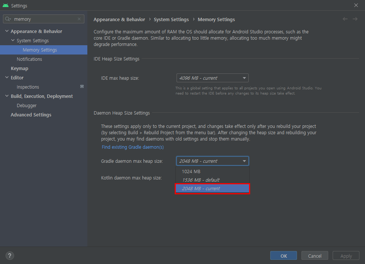Screen dimensions: 365x264
Task: Select the 1024 MB option
Action: tap(212, 171)
